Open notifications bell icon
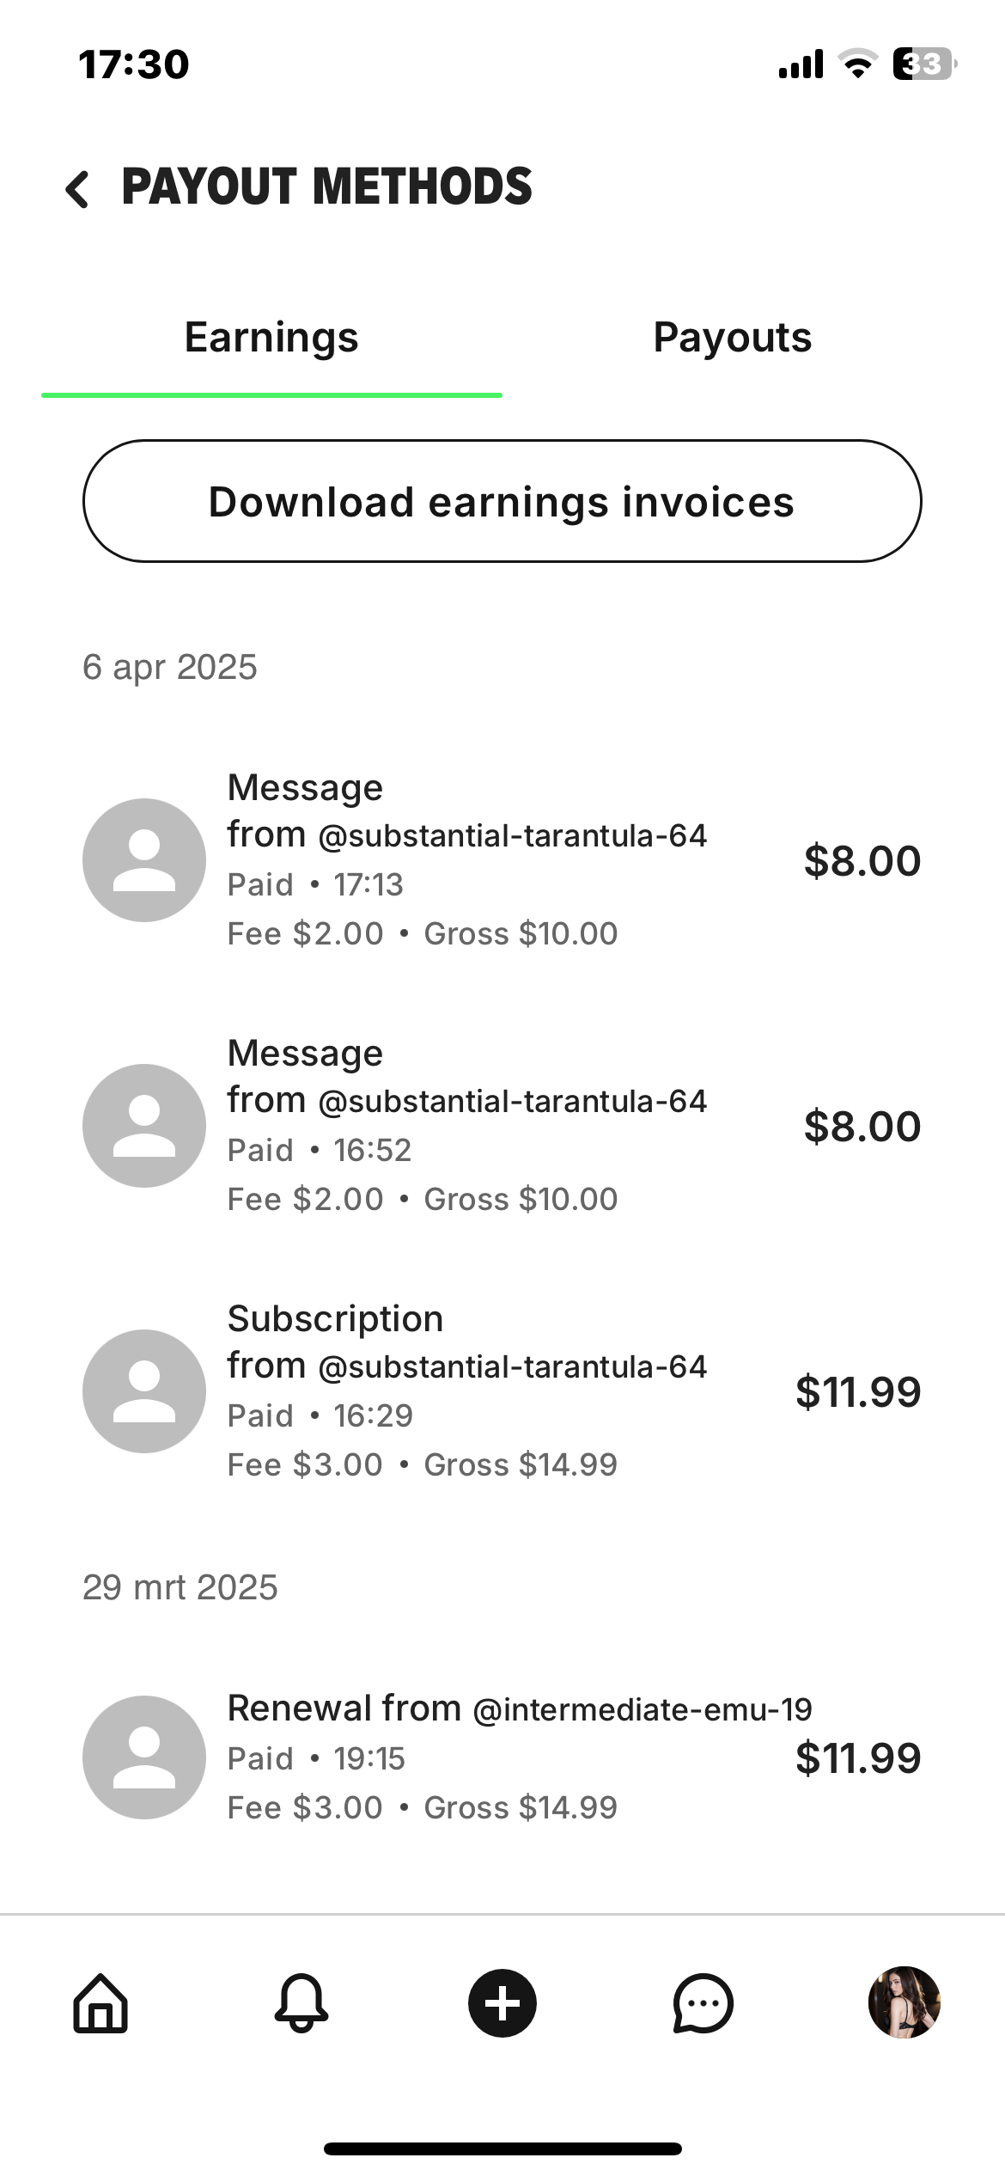This screenshot has height=2176, width=1005. pos(301,2002)
